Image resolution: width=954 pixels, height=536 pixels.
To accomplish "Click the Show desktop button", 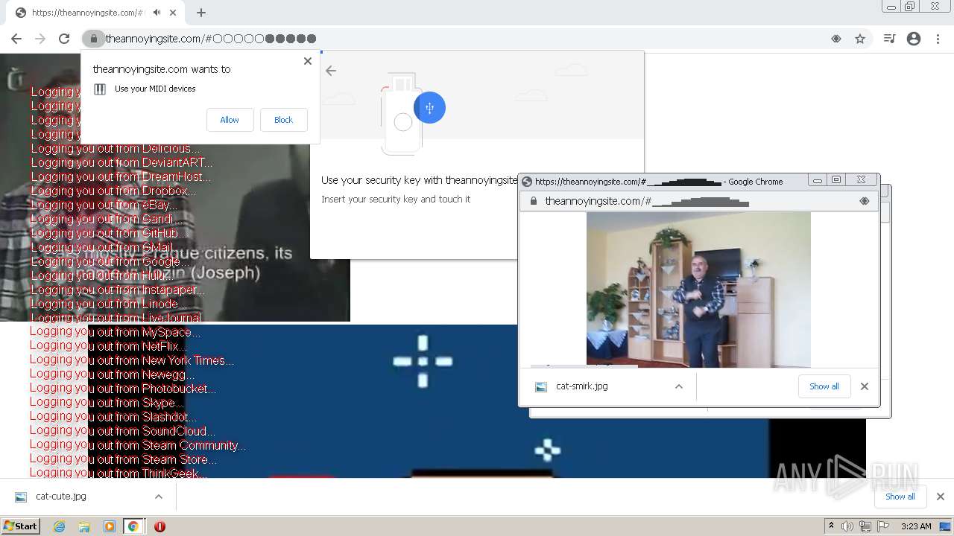I will (945, 526).
